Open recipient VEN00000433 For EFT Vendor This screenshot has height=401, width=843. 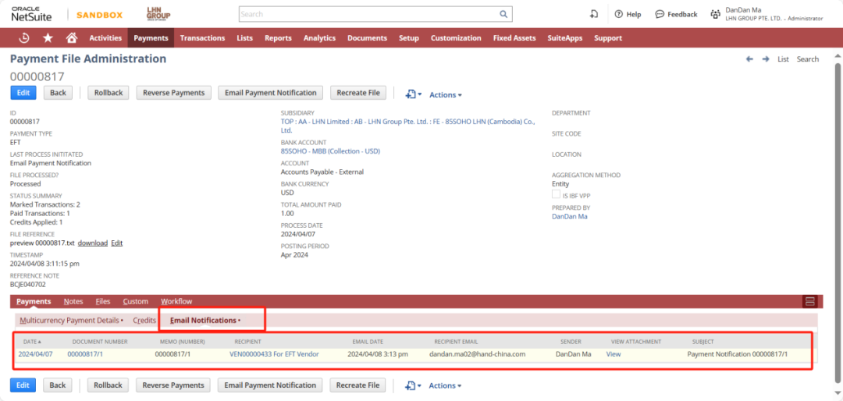[274, 354]
